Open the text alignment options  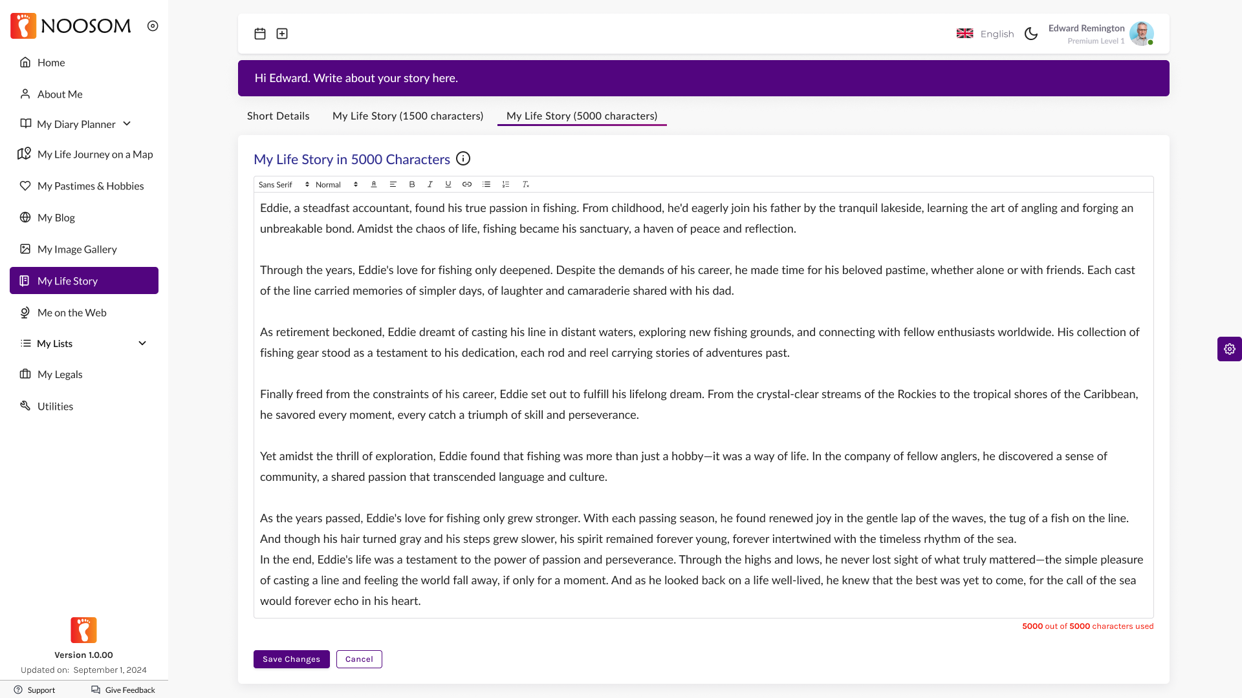tap(393, 184)
